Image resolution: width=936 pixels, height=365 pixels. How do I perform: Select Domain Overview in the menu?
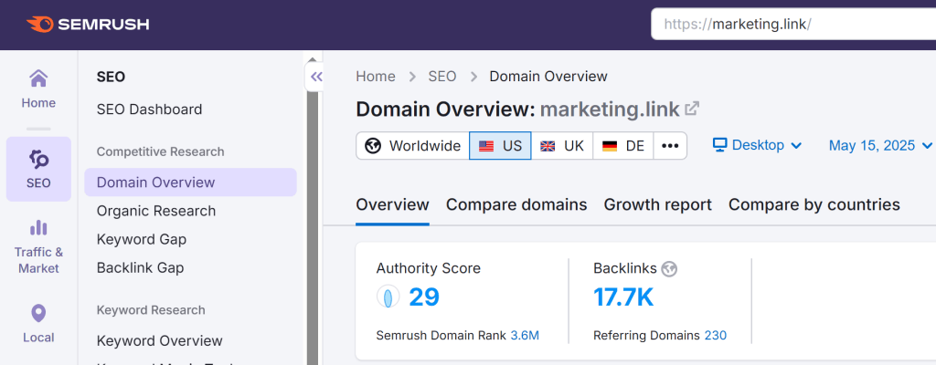pyautogui.click(x=190, y=182)
